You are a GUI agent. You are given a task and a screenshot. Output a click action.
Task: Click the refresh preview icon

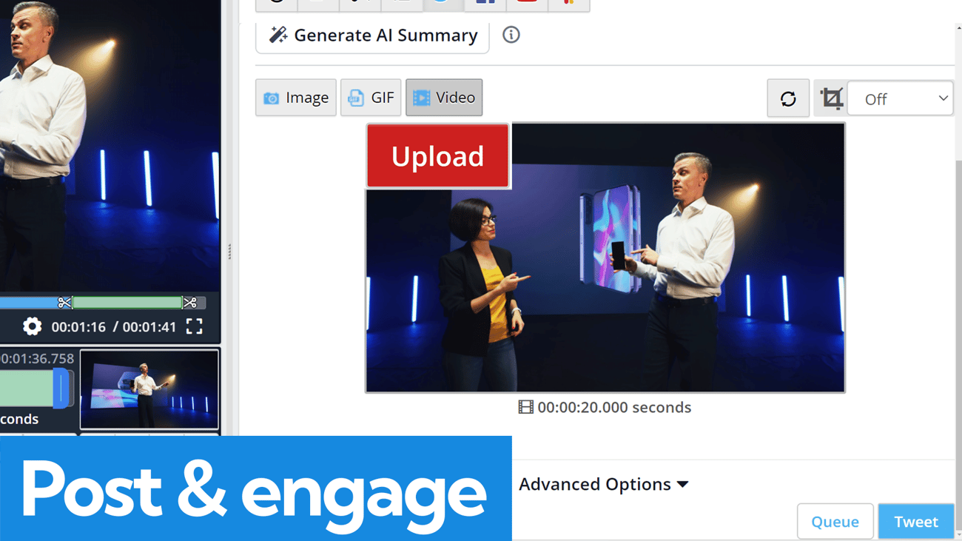click(788, 98)
